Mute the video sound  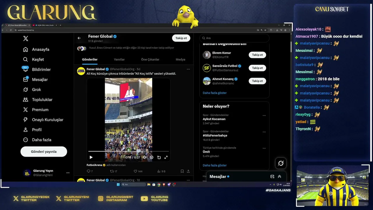click(144, 157)
